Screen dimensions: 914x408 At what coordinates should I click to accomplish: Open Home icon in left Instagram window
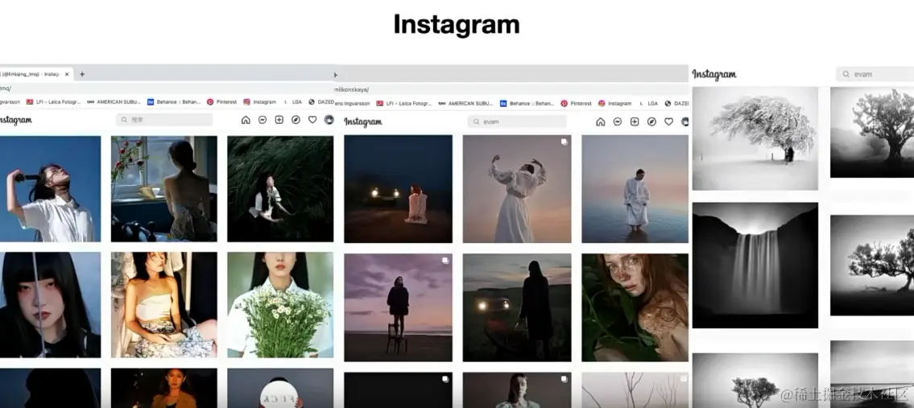246,119
